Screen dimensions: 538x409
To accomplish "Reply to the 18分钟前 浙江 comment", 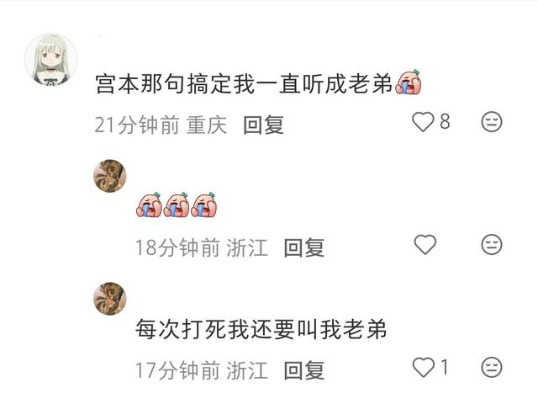I will 304,247.
